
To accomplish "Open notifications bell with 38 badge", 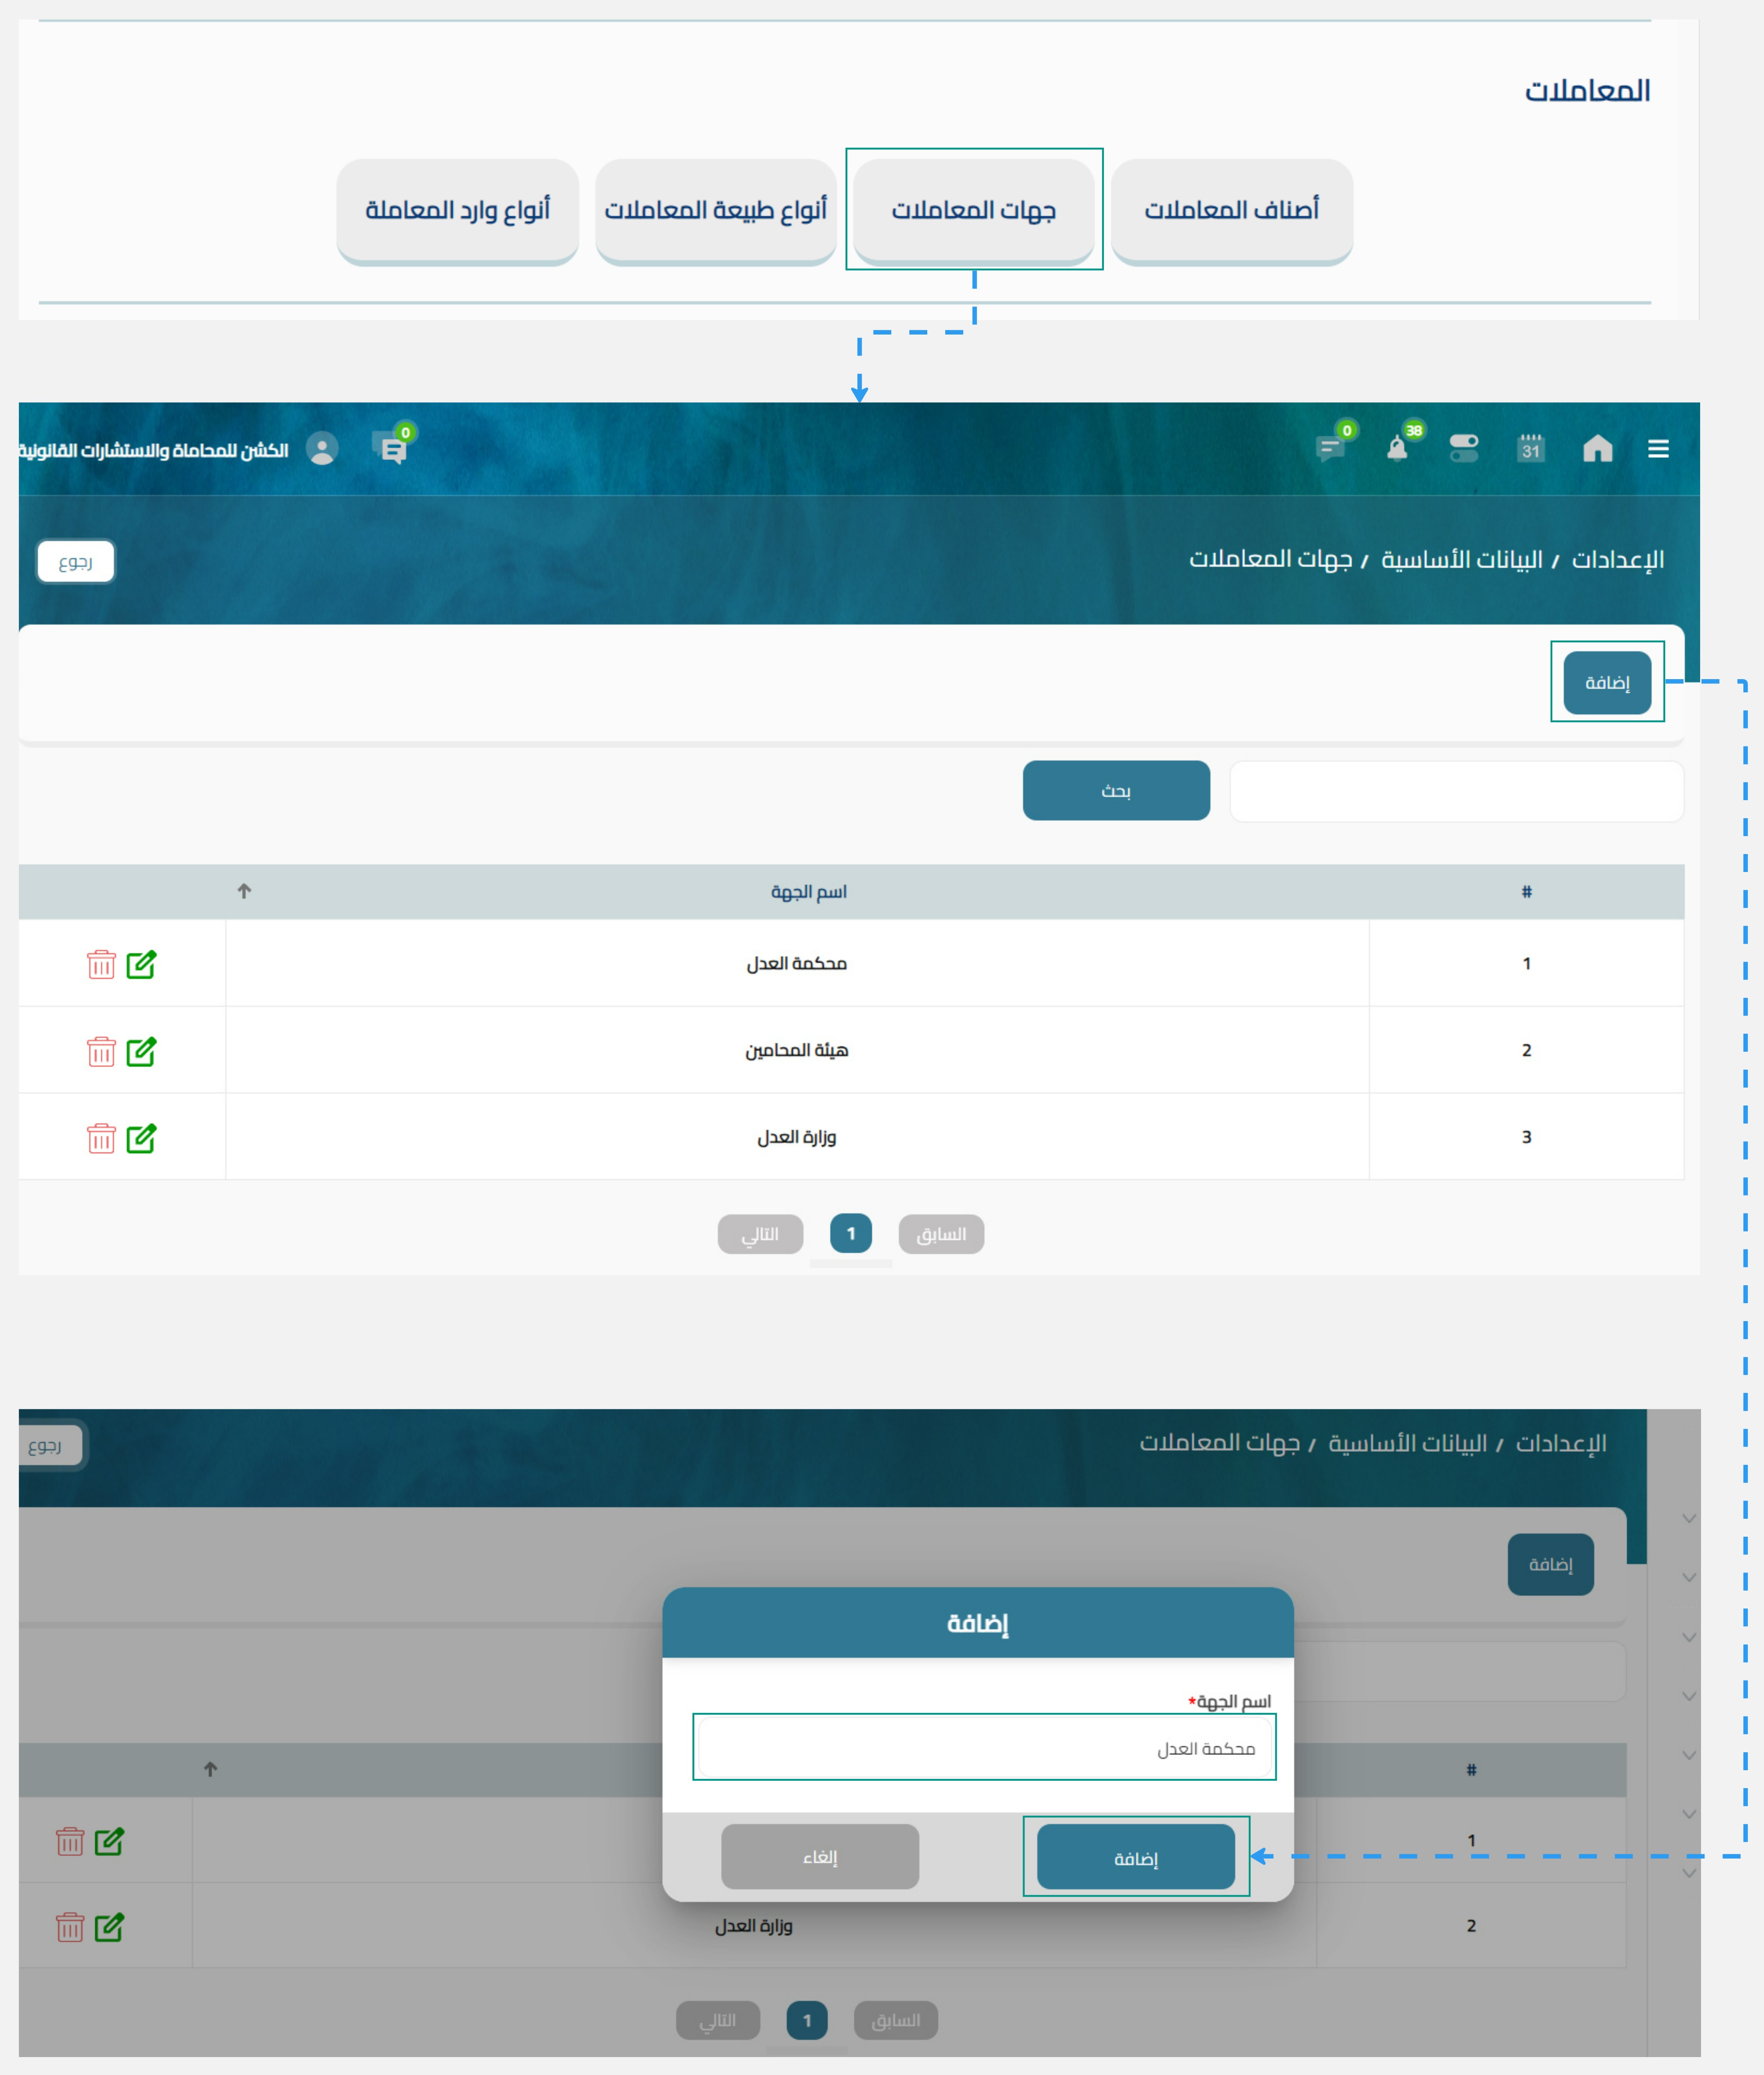I will (1397, 449).
